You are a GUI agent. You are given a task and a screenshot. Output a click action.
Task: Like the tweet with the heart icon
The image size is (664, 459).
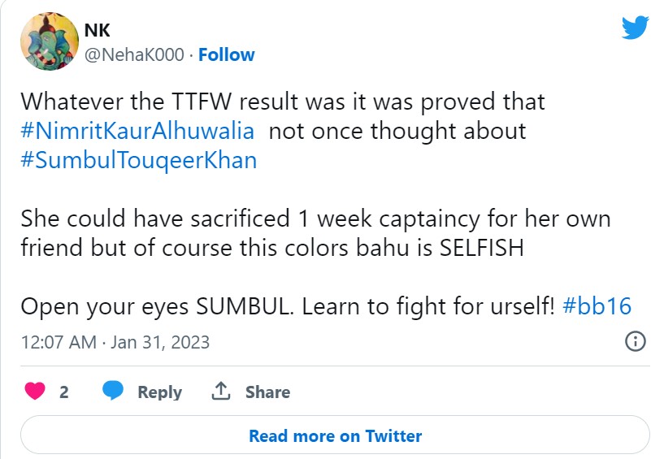(x=35, y=392)
